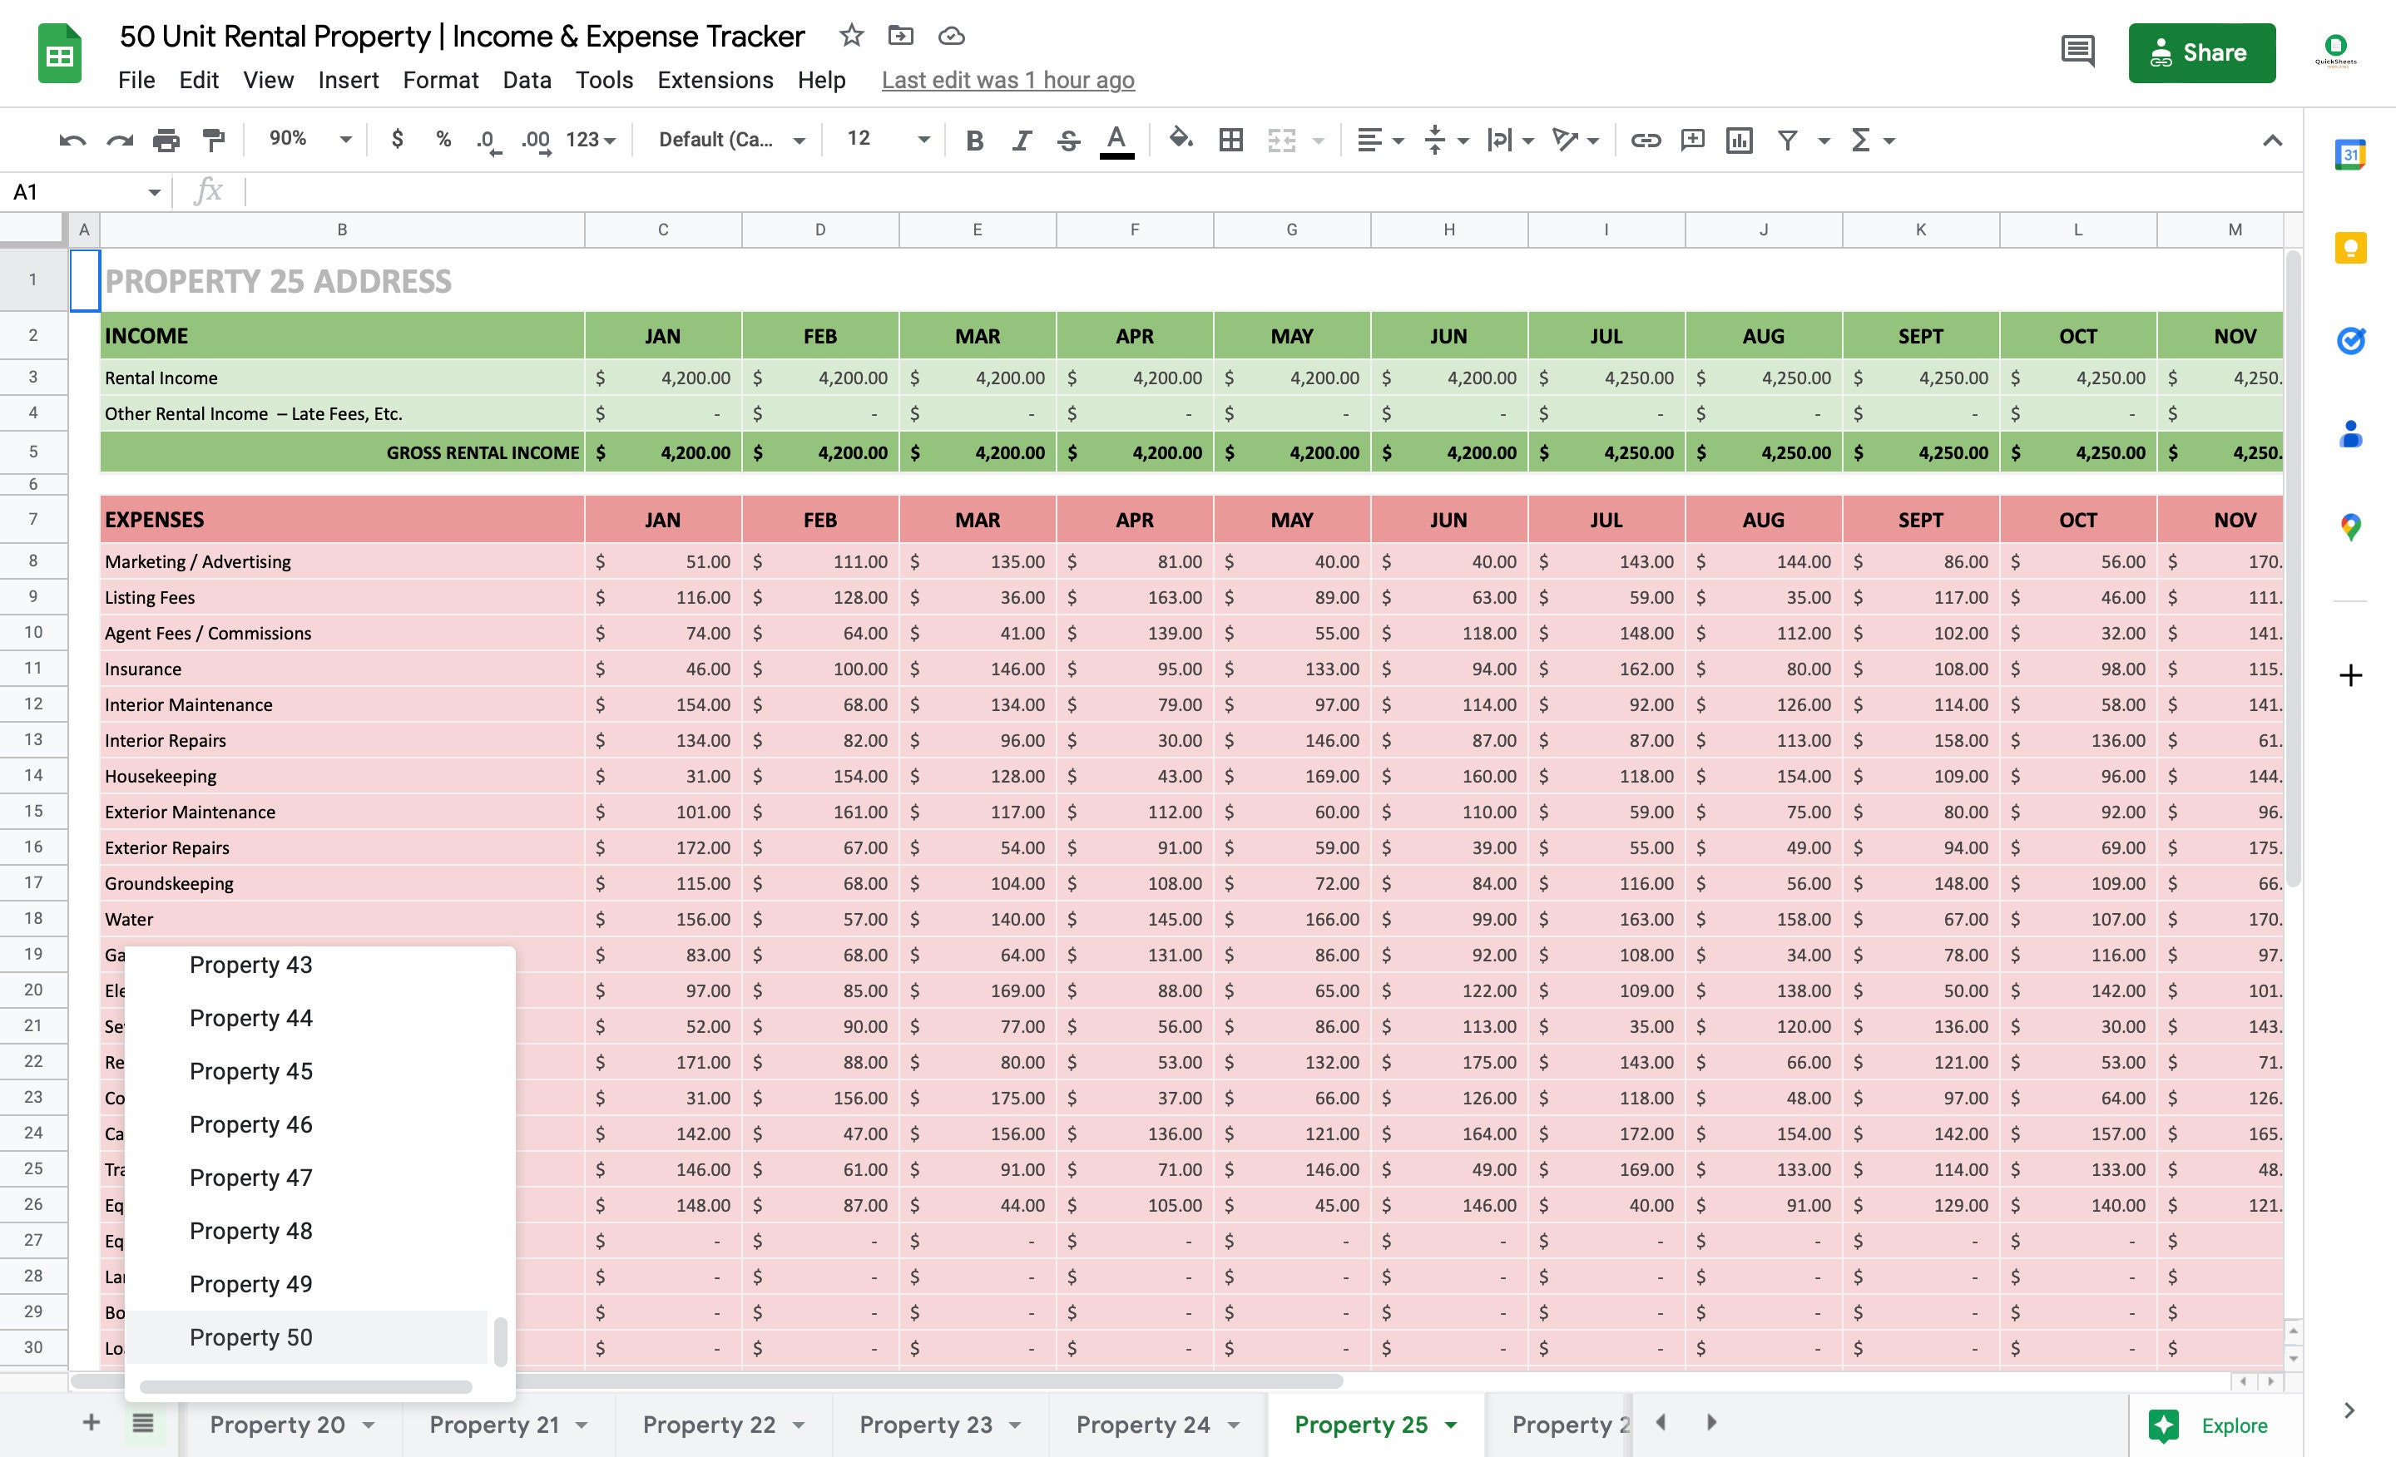Open the fill color picker
2396x1457 pixels.
1181,140
